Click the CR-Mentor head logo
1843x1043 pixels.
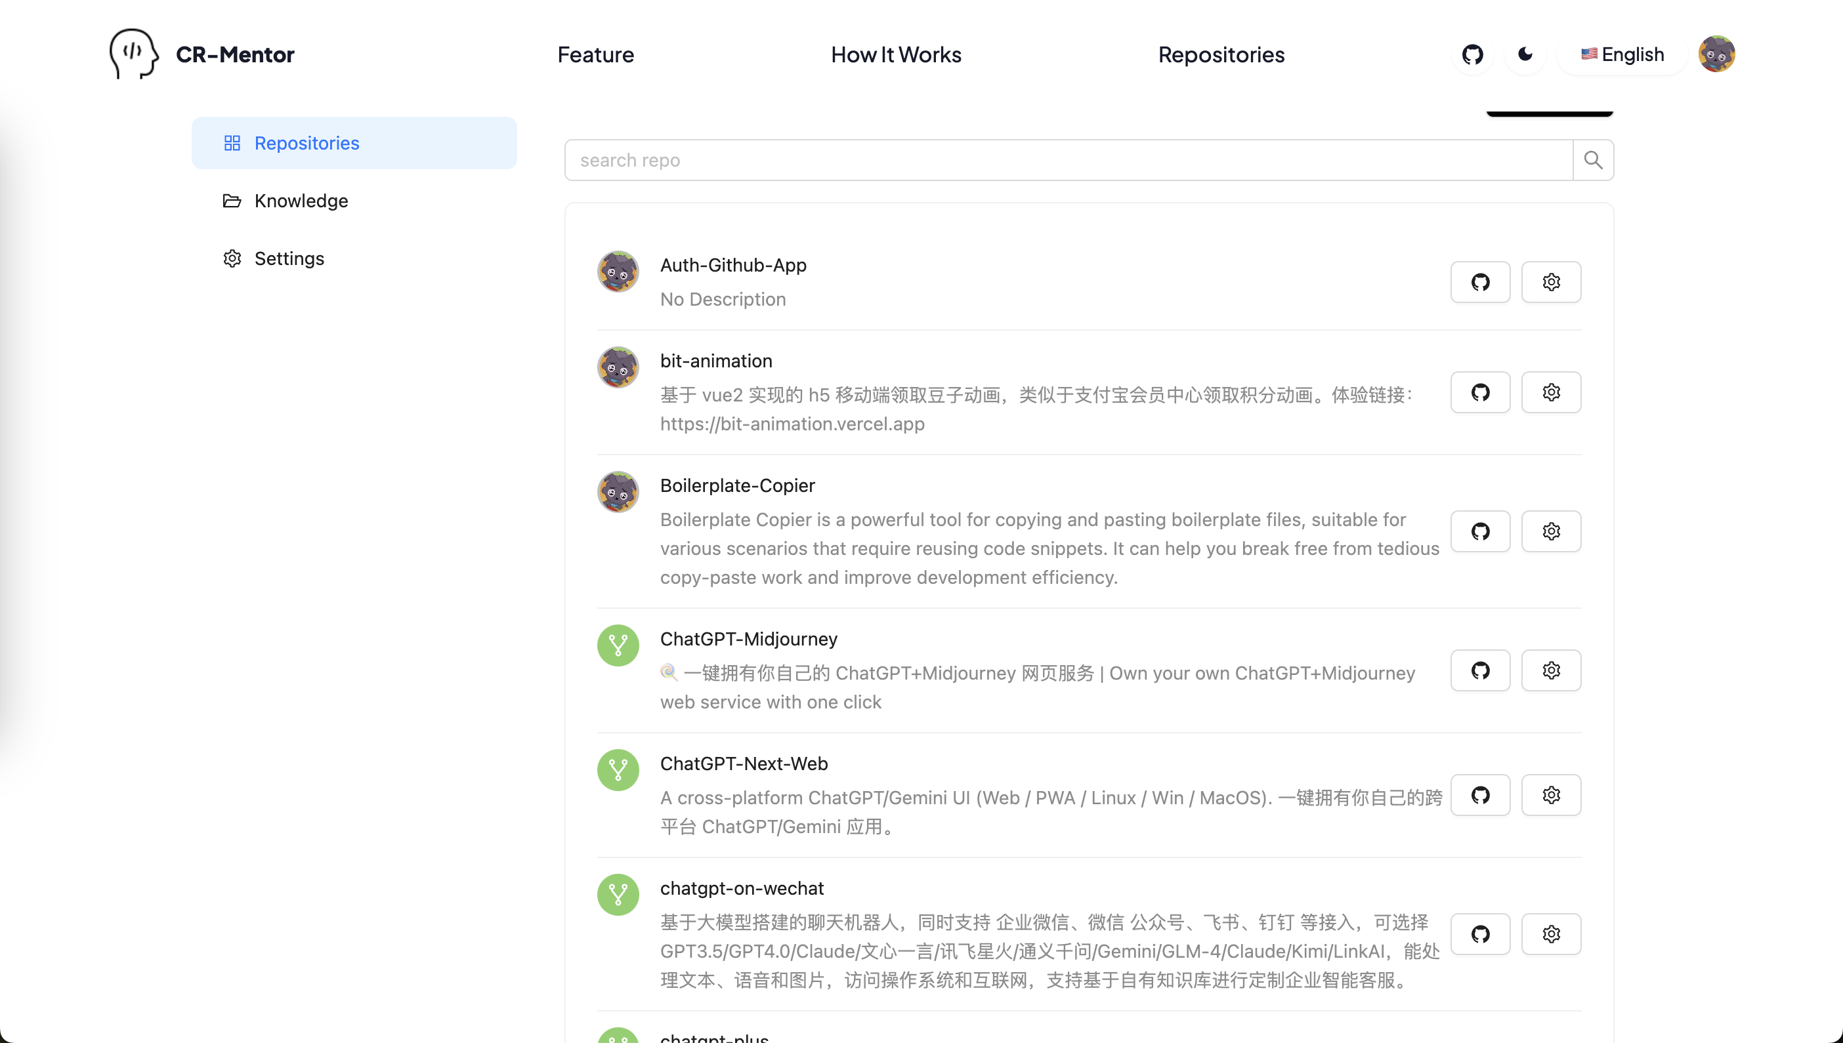133,54
